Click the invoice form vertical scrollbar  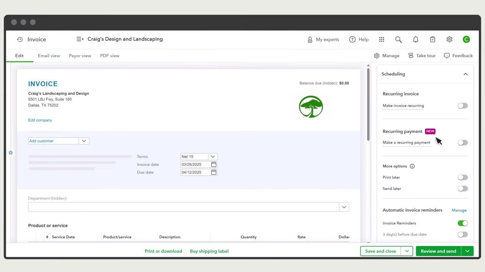coord(368,104)
